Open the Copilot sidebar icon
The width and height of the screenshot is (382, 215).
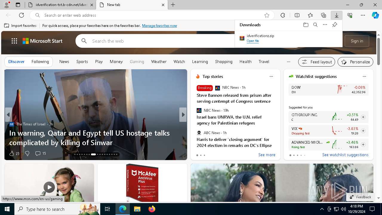(x=375, y=15)
